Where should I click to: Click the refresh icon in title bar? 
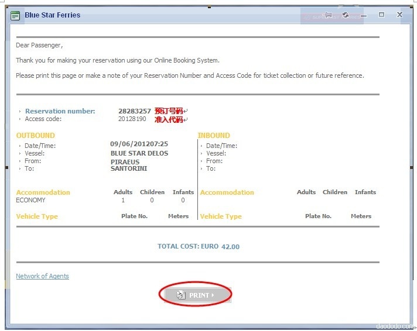pos(345,15)
